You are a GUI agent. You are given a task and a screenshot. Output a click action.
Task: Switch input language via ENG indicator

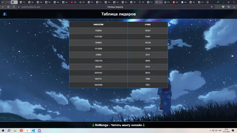[x=220, y=130]
